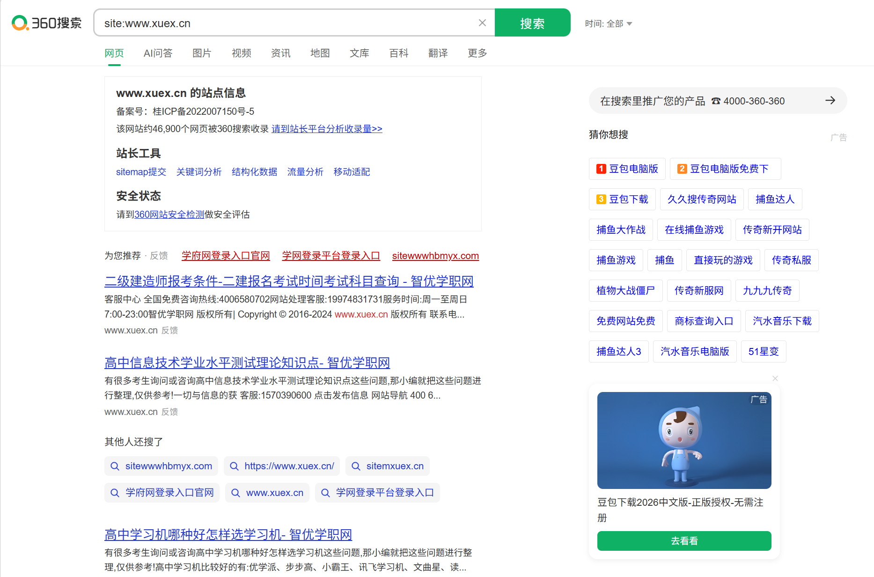The image size is (874, 577).
Task: Select suggestion 捕鱼达人
Action: click(x=775, y=199)
